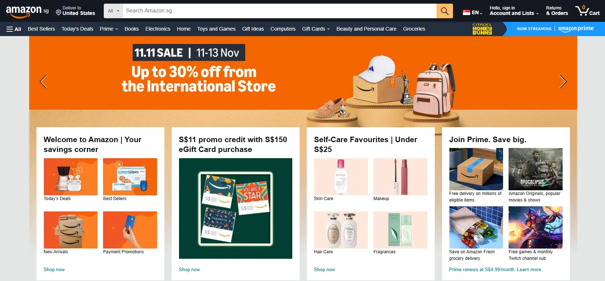Show next banner with right arrow
Image resolution: width=605 pixels, height=281 pixels.
click(x=563, y=82)
